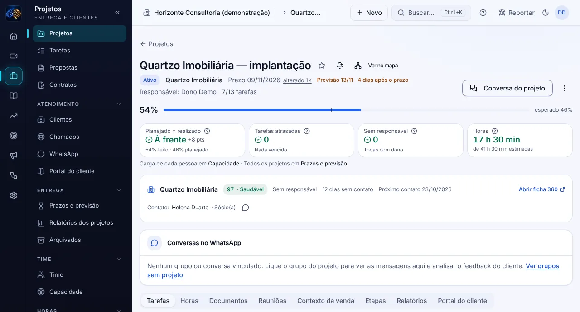Switch to the Etapas tab
The width and height of the screenshot is (580, 312).
point(376,301)
